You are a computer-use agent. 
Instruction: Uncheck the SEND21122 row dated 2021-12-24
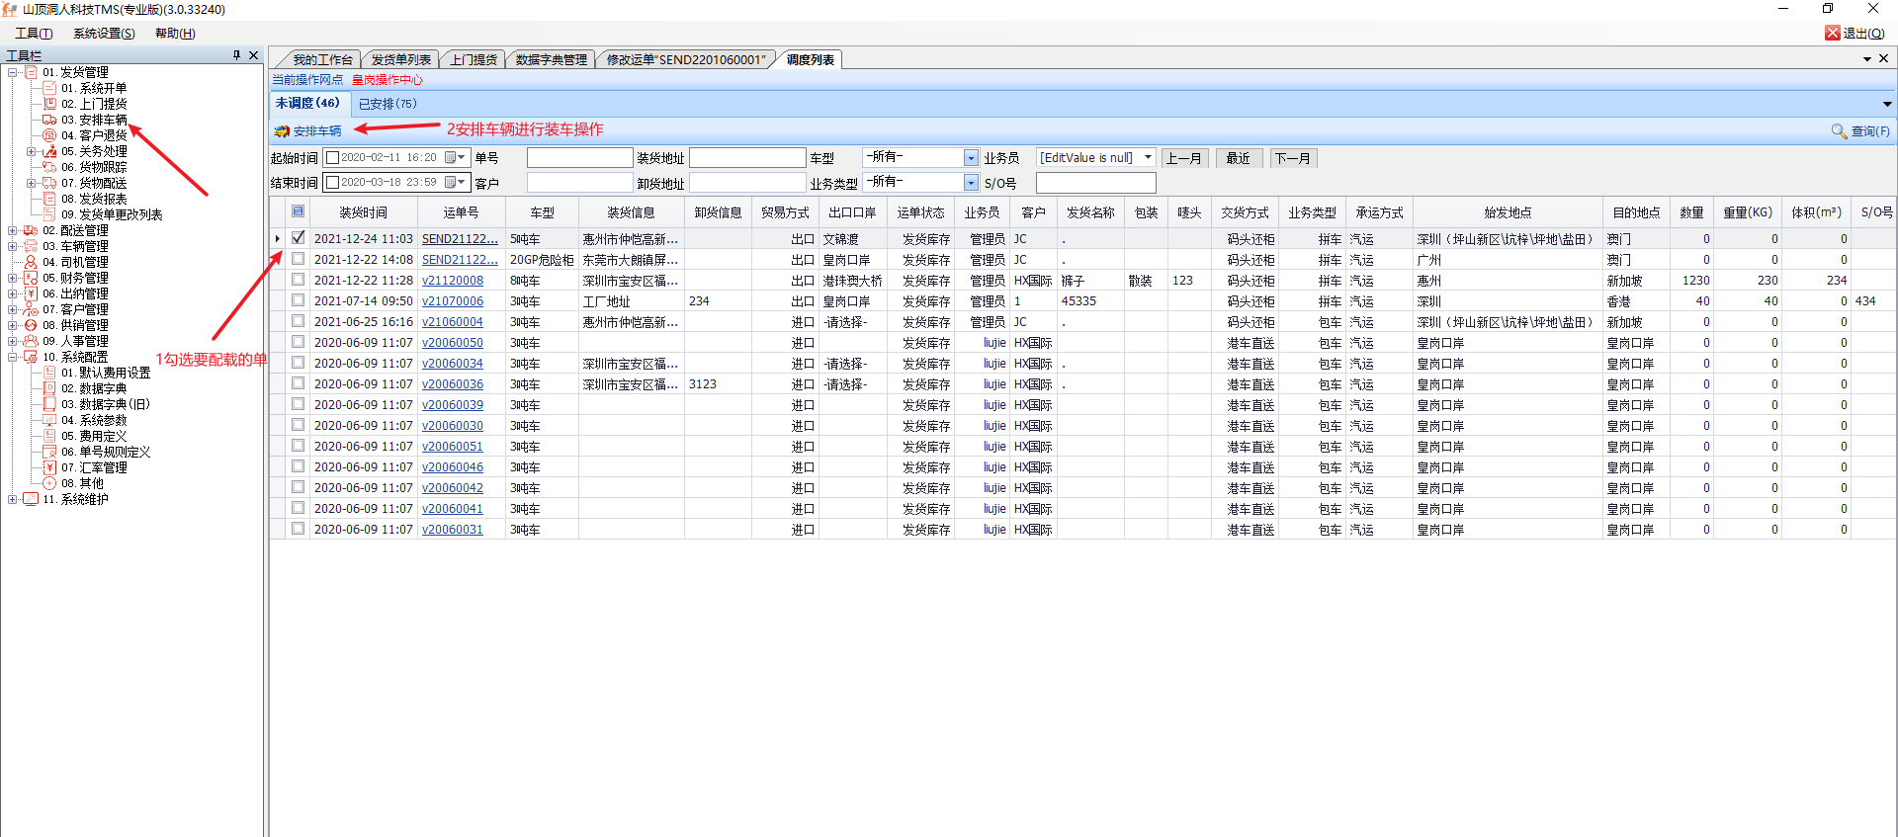(298, 238)
